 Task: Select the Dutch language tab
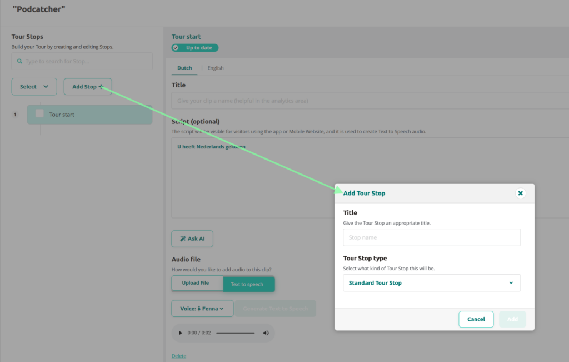coord(184,68)
